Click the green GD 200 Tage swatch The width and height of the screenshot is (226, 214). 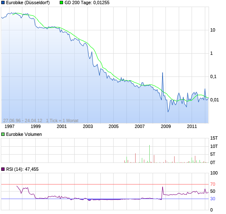61,2
